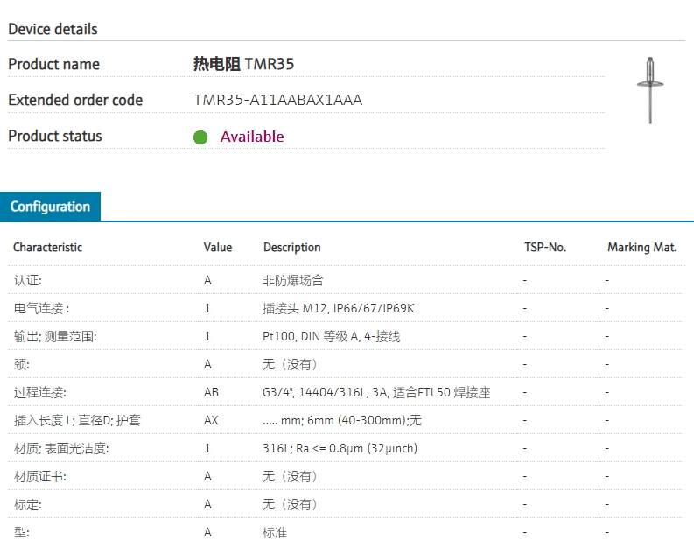Select the 插入长度 L; 直径D; 护套 row
This screenshot has height=554, width=694.
[77, 420]
